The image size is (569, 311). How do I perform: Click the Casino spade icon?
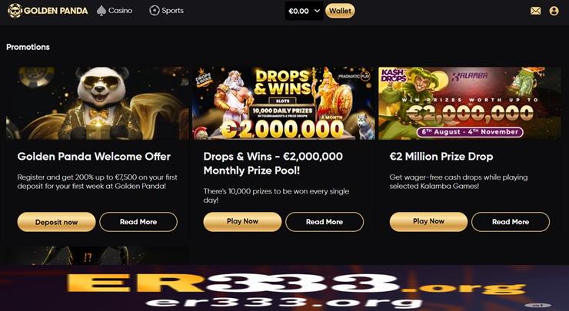coord(101,11)
